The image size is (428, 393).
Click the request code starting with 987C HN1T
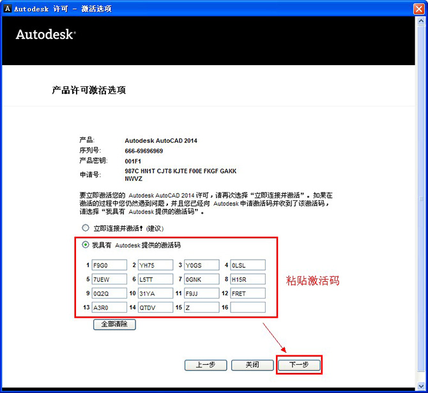pos(180,175)
